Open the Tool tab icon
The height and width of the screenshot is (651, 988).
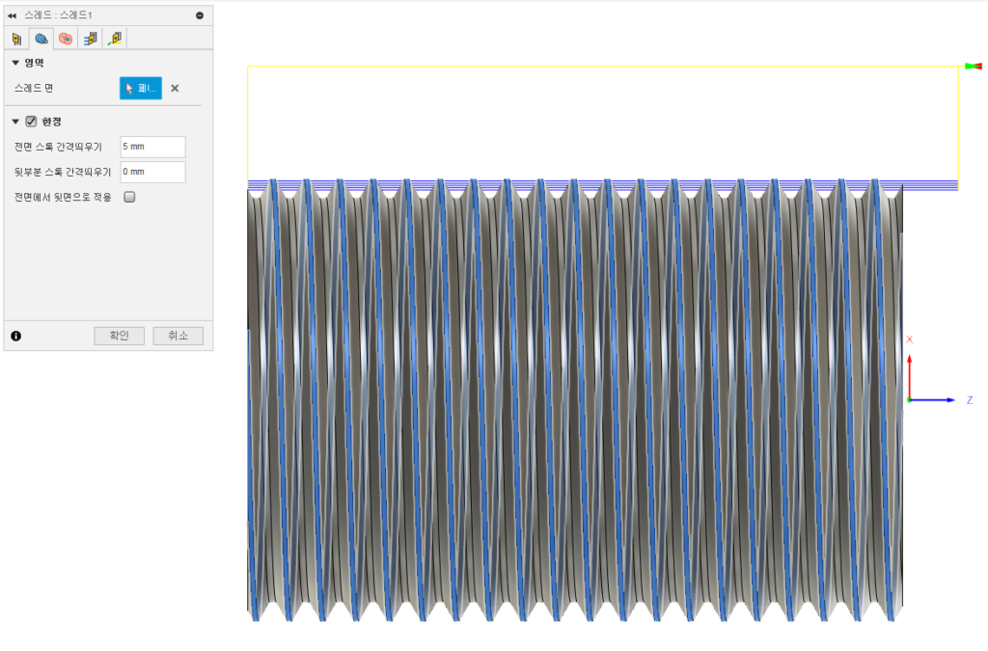[17, 39]
